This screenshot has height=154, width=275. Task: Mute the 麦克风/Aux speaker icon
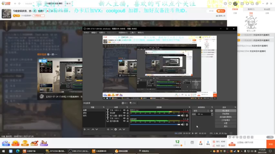183,116
